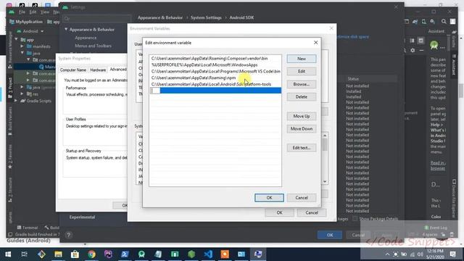This screenshot has width=464, height=261.
Task: Select the Microsoft VS Code\bin path entry
Action: pos(215,71)
